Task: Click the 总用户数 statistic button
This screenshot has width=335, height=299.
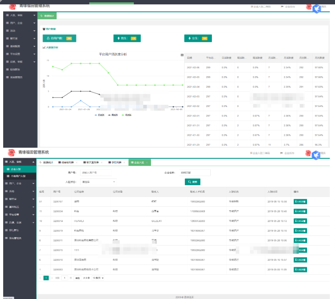Action: click(x=59, y=38)
